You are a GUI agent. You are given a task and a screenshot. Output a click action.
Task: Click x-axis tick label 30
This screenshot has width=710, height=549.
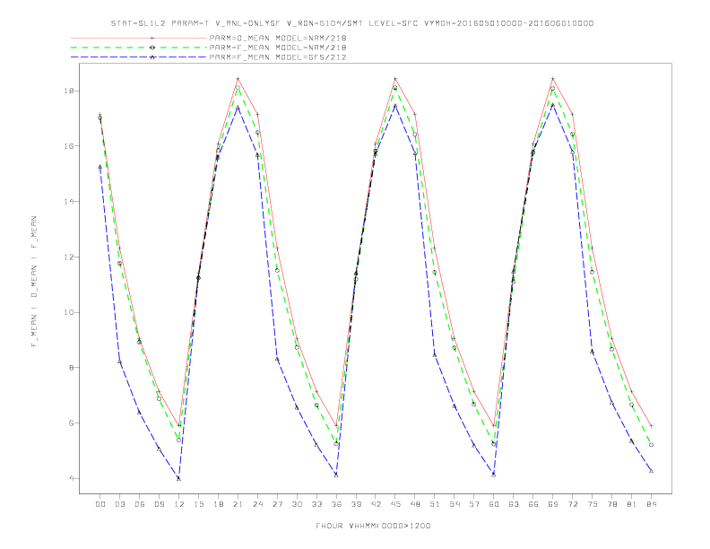point(297,504)
